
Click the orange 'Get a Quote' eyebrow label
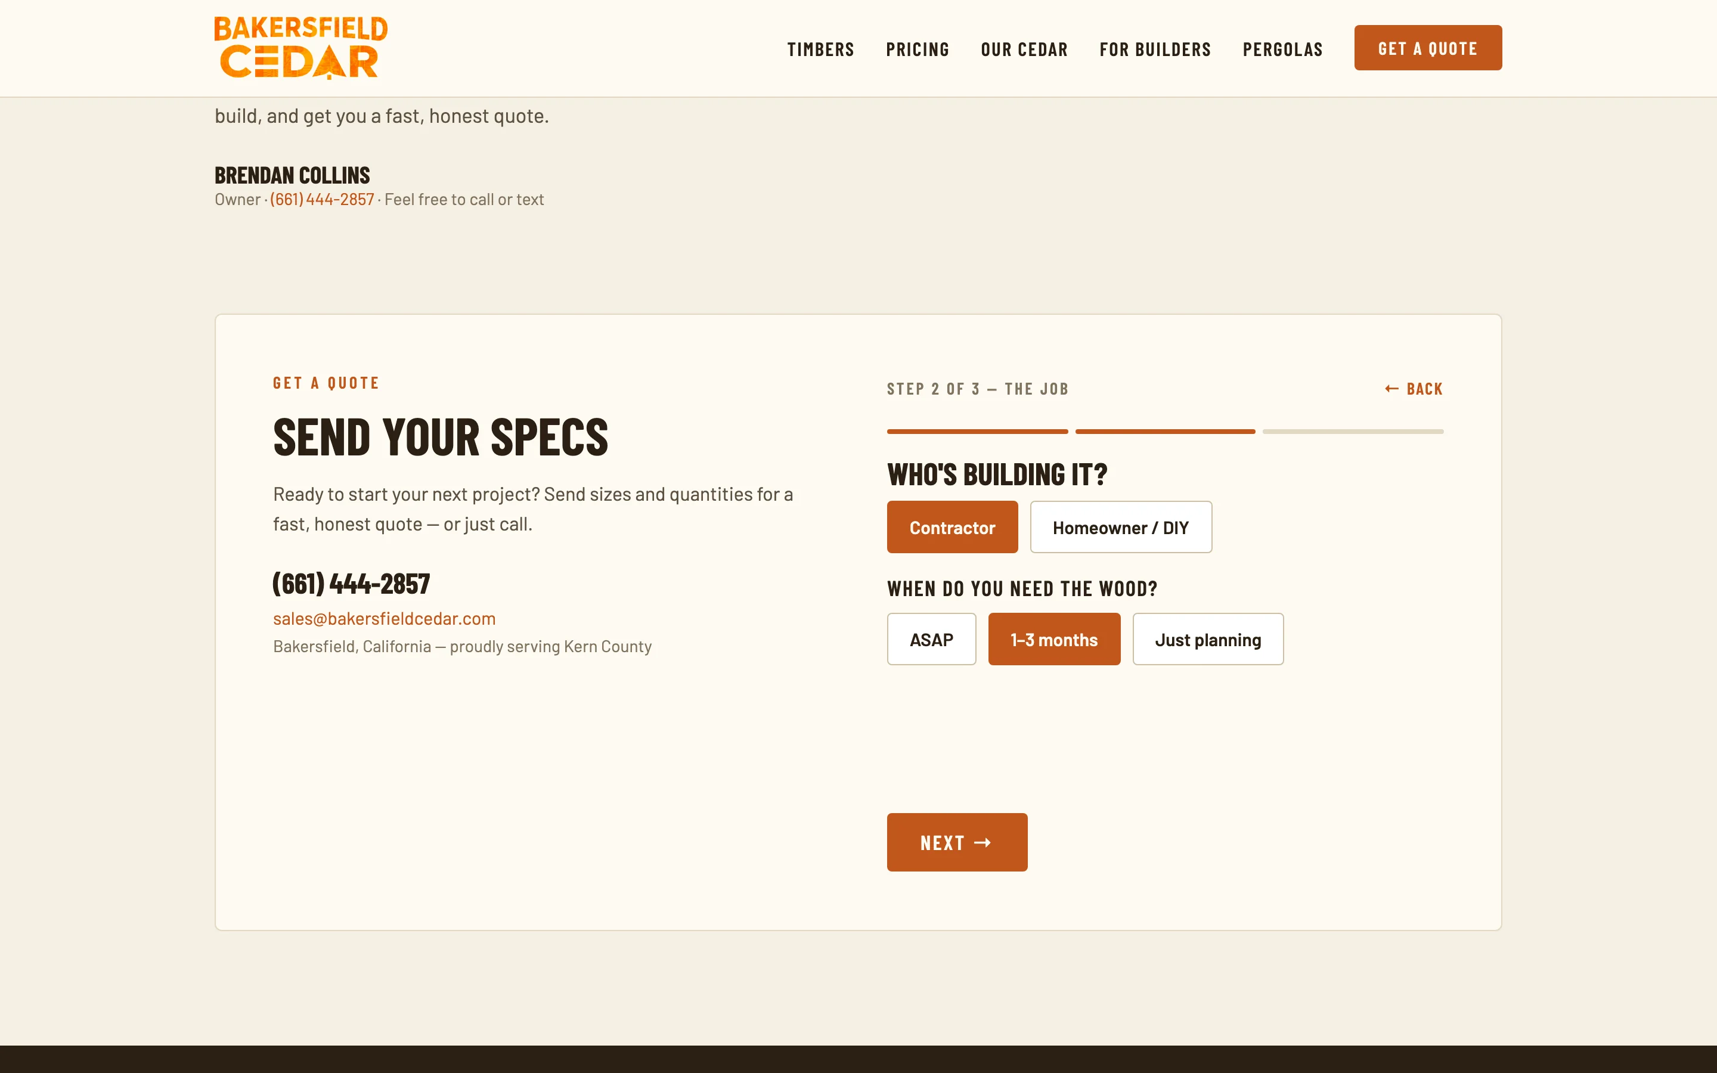pyautogui.click(x=326, y=383)
